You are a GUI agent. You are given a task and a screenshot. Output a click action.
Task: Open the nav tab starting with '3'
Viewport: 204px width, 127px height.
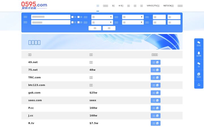113,6
